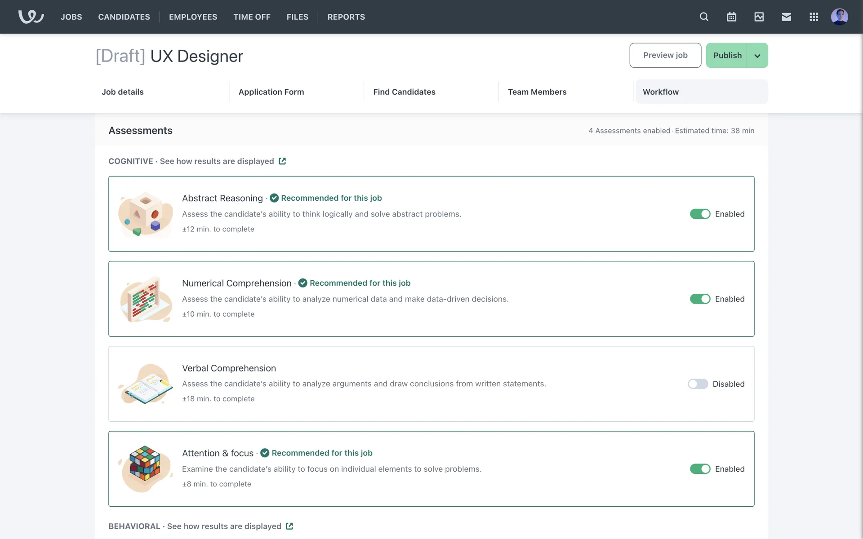Click the Abstract Reasoning cube thumbnail
The image size is (863, 539).
(x=145, y=214)
